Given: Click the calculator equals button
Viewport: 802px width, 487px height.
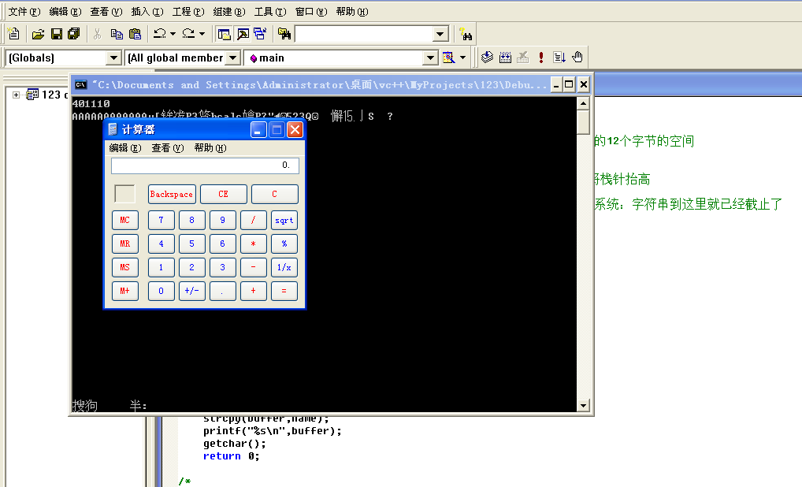Looking at the screenshot, I should 284,291.
